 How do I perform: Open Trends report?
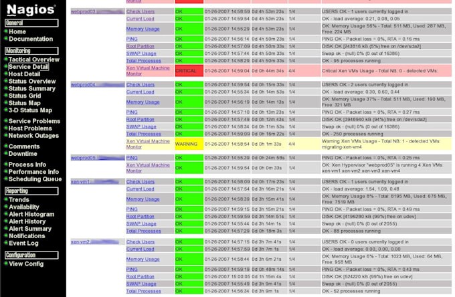point(19,199)
